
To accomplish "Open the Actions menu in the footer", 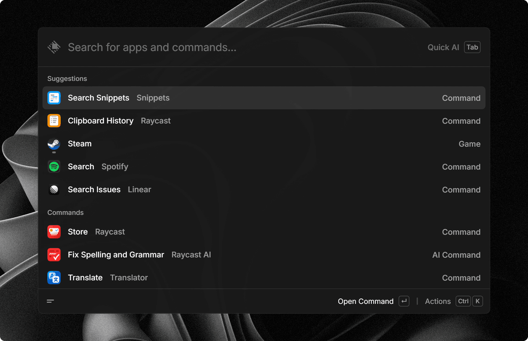I will tap(438, 301).
